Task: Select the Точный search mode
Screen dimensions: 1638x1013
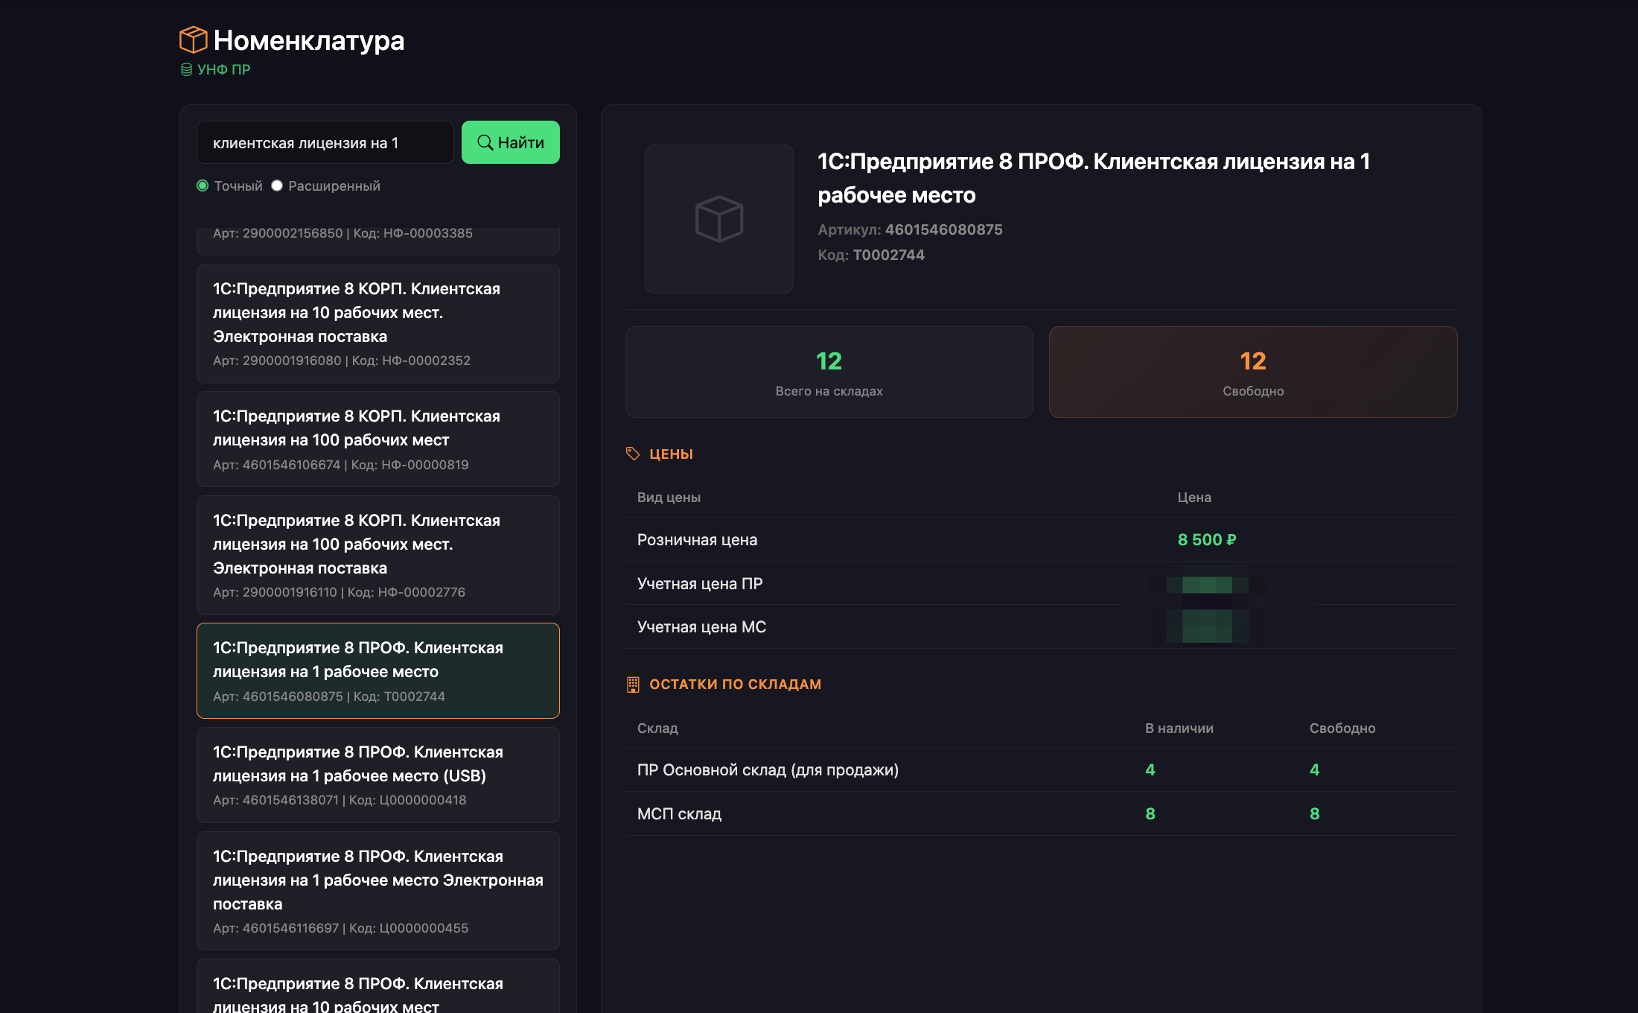Action: coord(202,186)
